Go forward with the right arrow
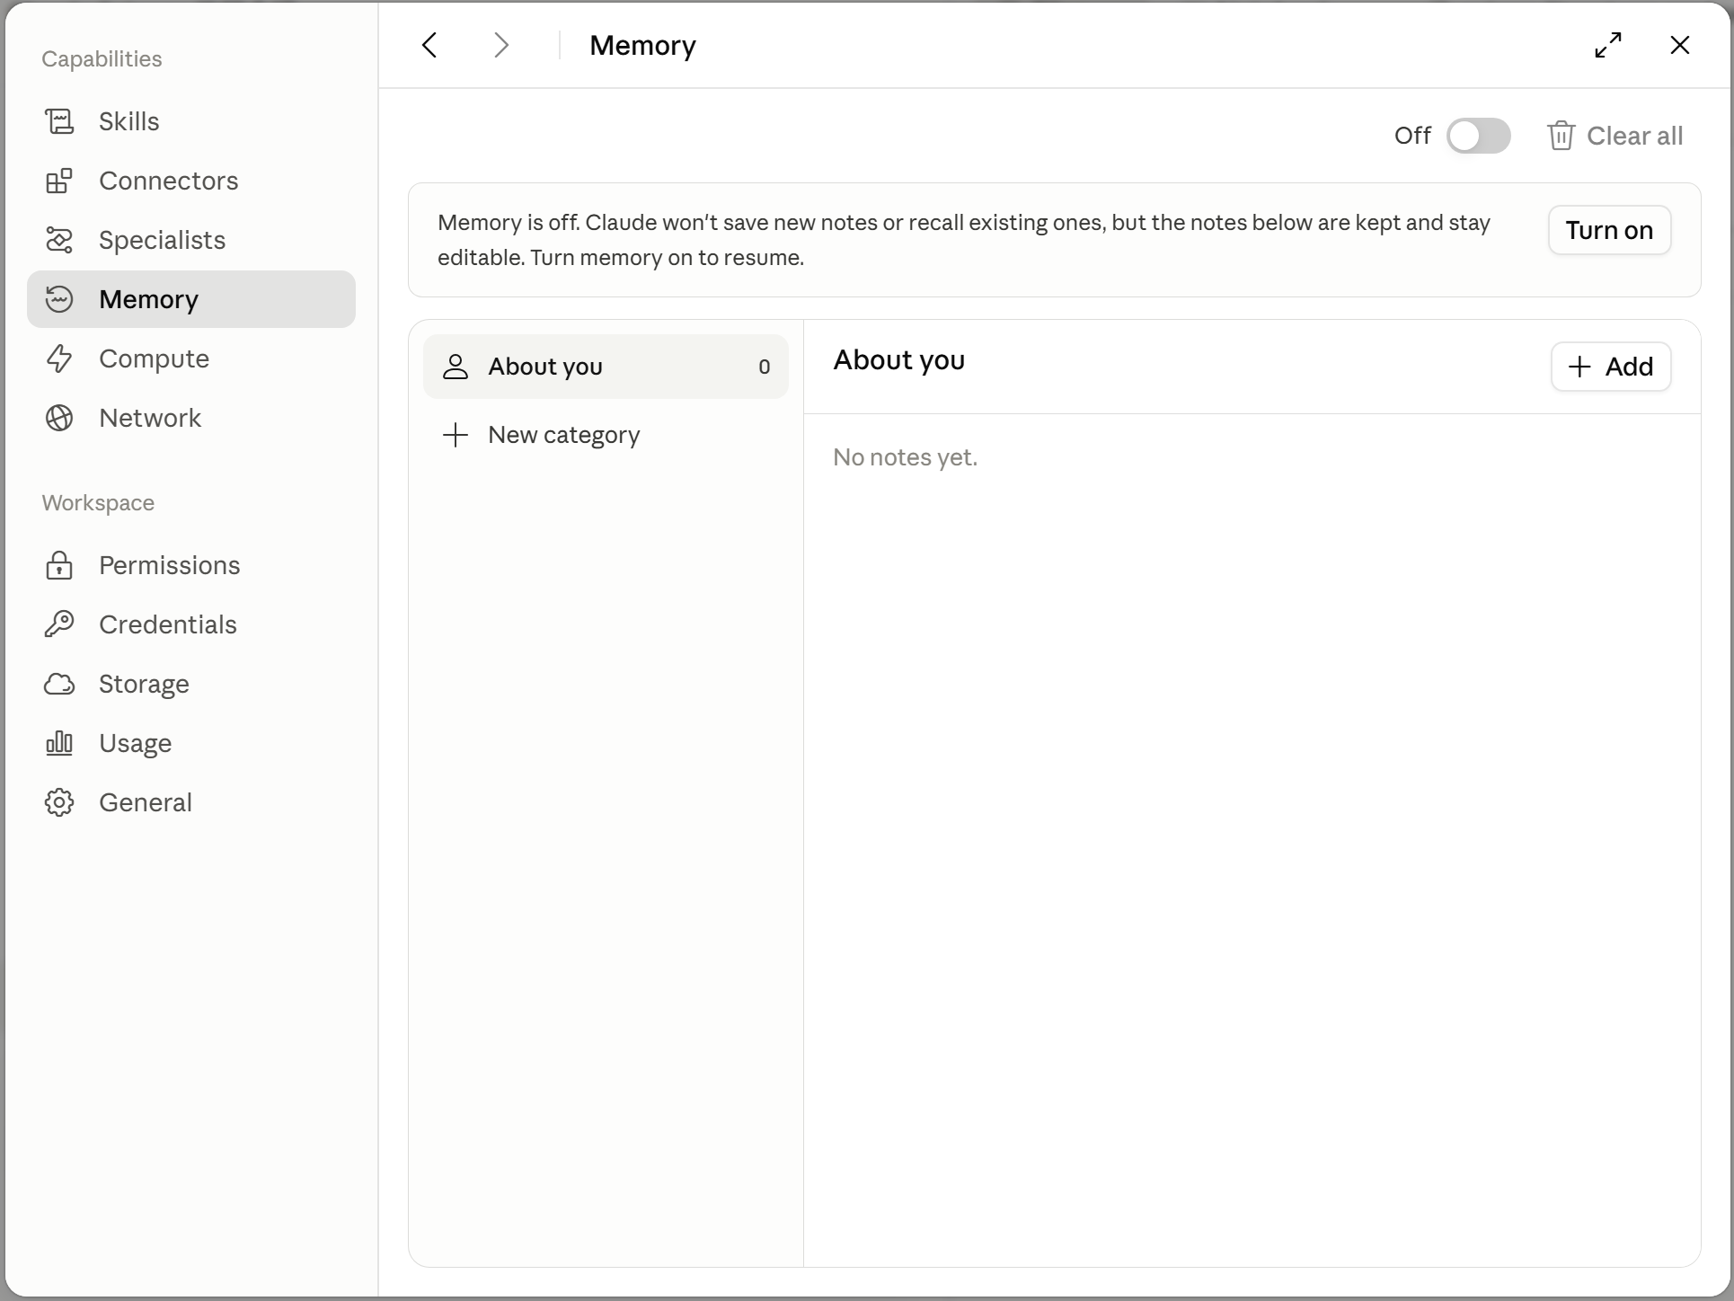This screenshot has height=1301, width=1734. pos(501,45)
